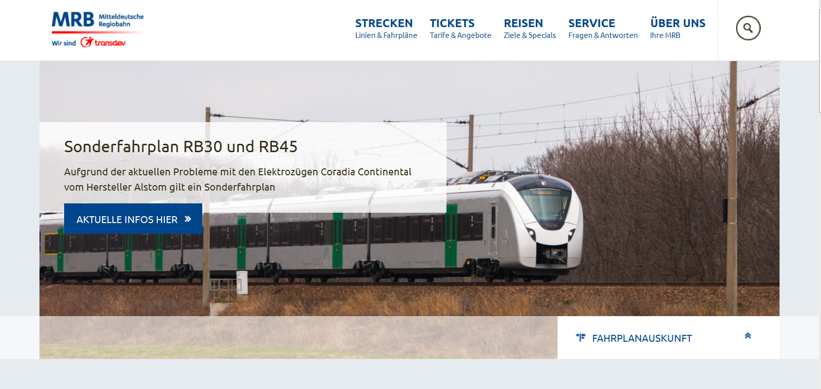Screen dimensions: 821x389
Task: Click the page's vertical scrollbar
Action: 820,194
